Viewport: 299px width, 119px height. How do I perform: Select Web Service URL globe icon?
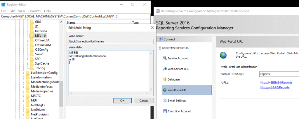point(164,69)
